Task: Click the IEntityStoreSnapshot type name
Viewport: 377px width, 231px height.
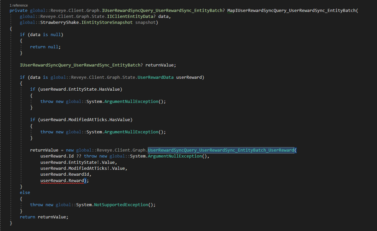Action: (x=107, y=23)
